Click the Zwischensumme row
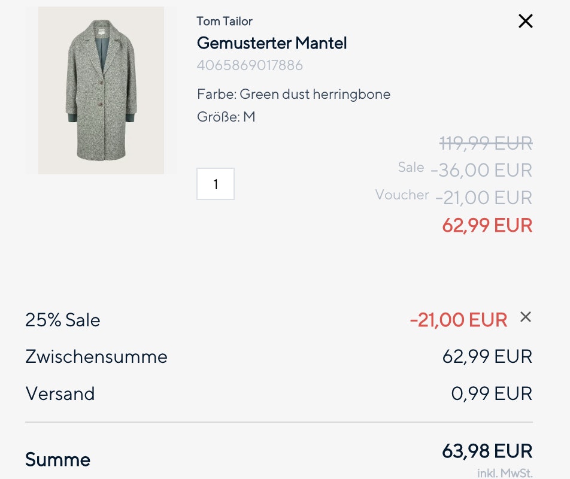570x479 pixels. pos(95,356)
